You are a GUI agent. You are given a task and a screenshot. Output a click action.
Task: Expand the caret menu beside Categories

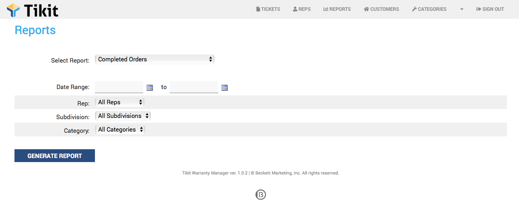[x=461, y=9]
